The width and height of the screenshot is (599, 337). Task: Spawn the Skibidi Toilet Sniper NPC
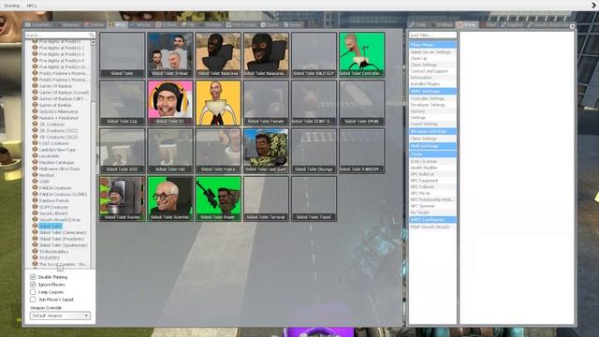(x=218, y=198)
